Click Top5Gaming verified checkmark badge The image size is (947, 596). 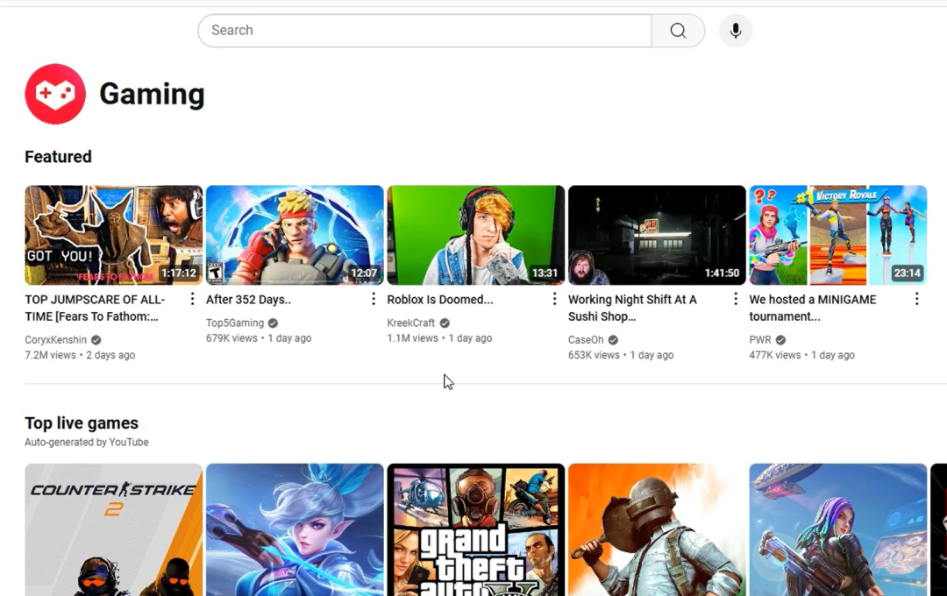[x=273, y=323]
